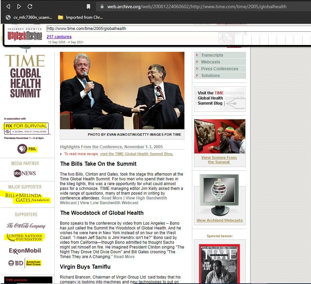Open the View High Bandwidth Webcast link
Viewport: 311px width, 284px height.
[x=113, y=200]
